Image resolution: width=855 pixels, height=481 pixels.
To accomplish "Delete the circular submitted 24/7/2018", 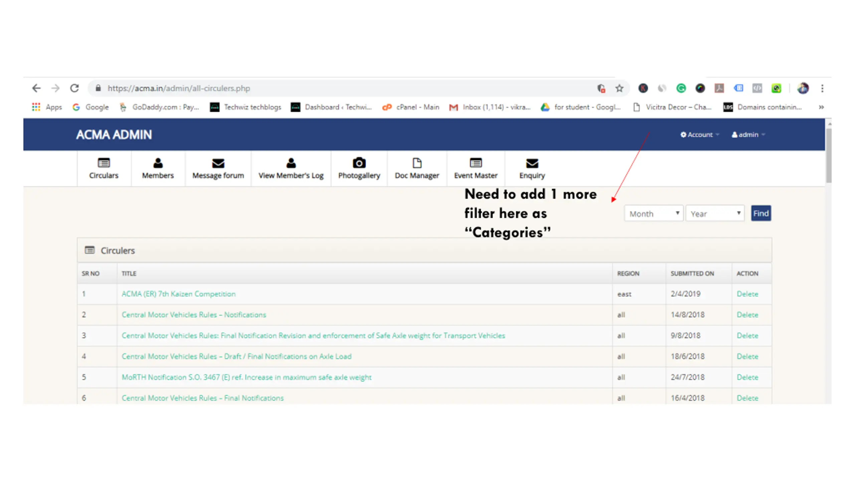I will pos(747,377).
